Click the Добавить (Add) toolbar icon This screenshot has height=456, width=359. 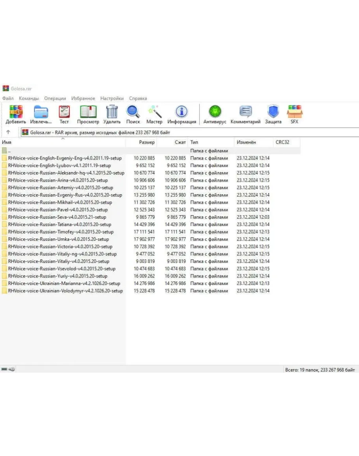16,112
